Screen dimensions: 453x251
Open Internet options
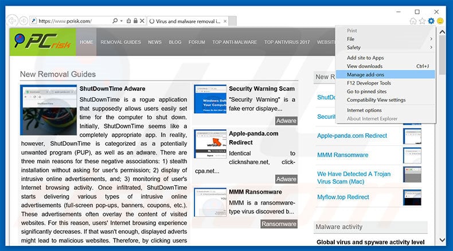tap(385, 110)
